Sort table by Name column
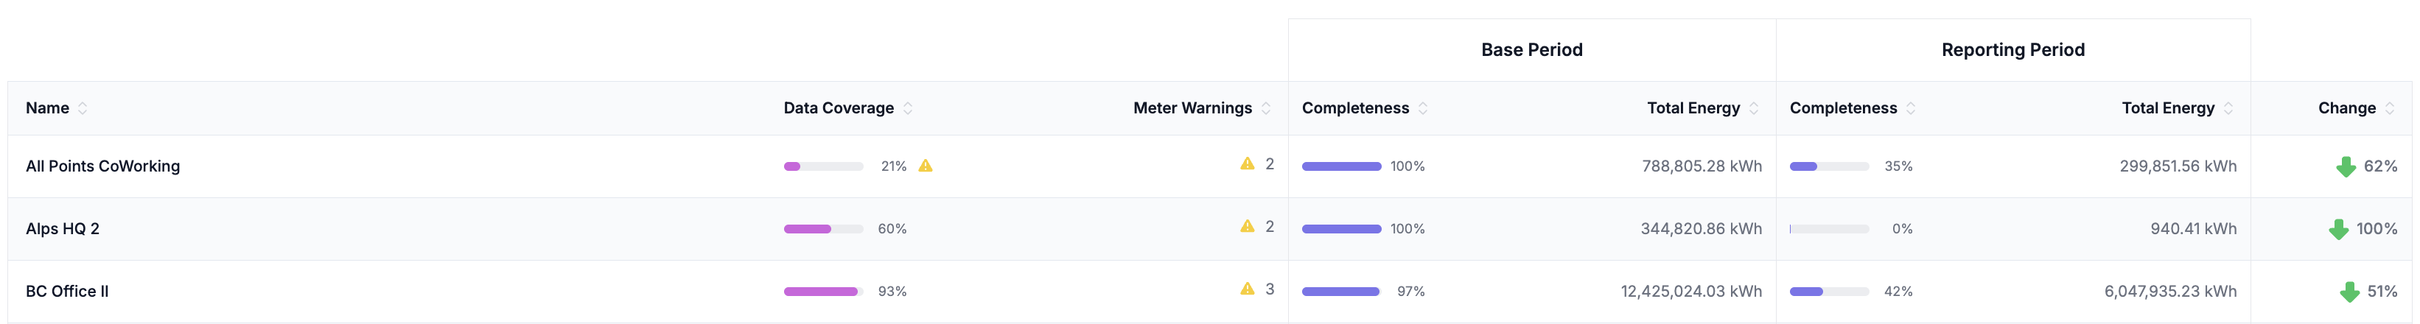2420x324 pixels. coord(83,108)
